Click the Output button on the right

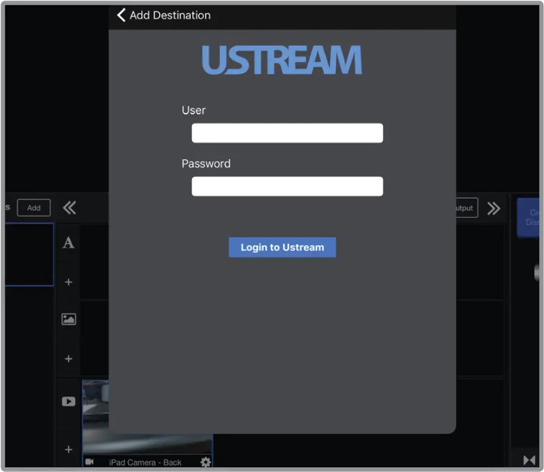(x=465, y=208)
